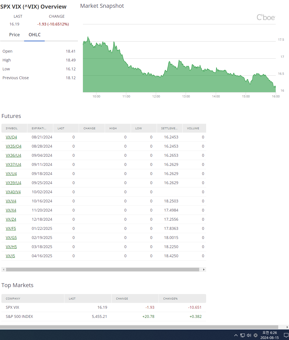Viewport: 289px width, 340px height.
Task: Open the volume speaker tray icon
Action: click(x=249, y=335)
